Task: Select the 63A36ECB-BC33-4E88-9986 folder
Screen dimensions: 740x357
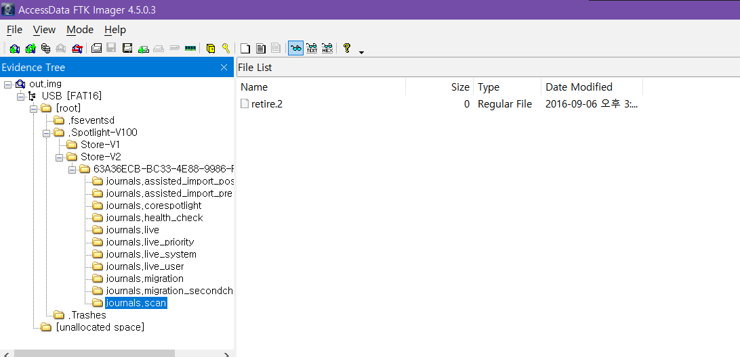Action: (163, 168)
